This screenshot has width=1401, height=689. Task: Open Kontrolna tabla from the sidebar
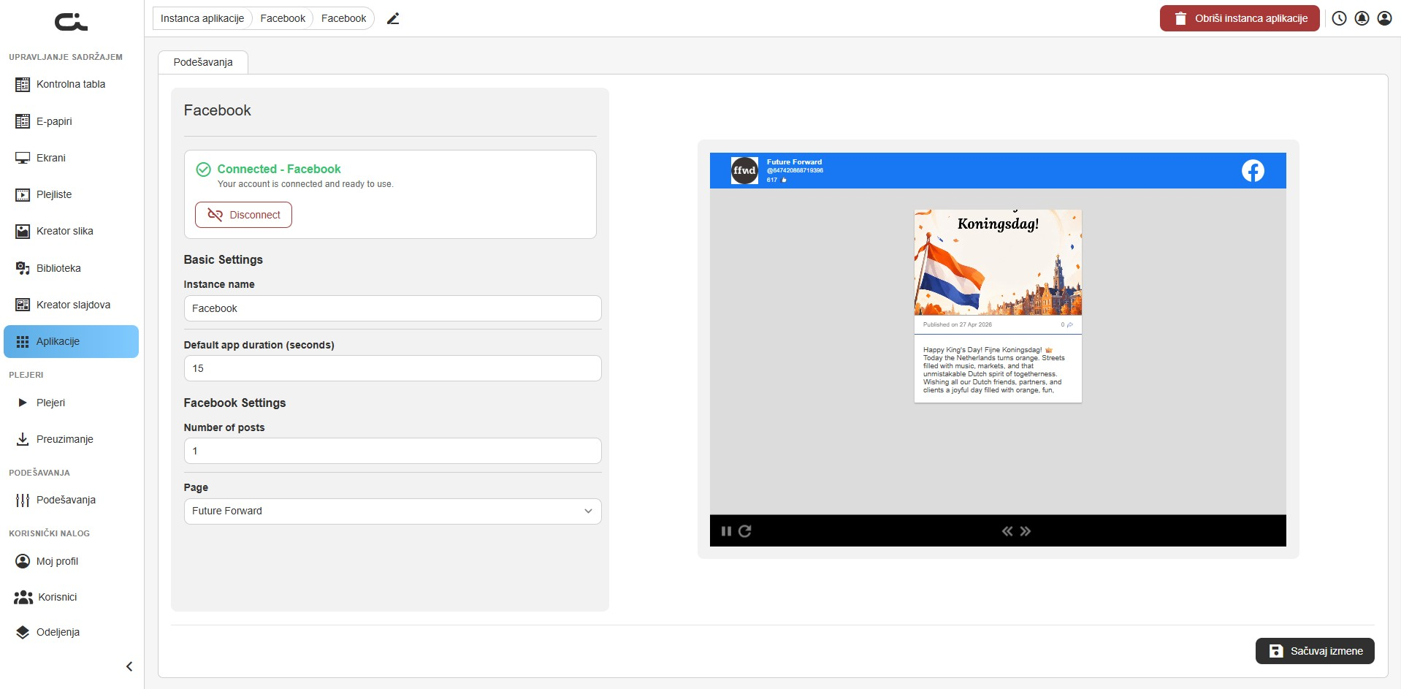[x=71, y=85]
